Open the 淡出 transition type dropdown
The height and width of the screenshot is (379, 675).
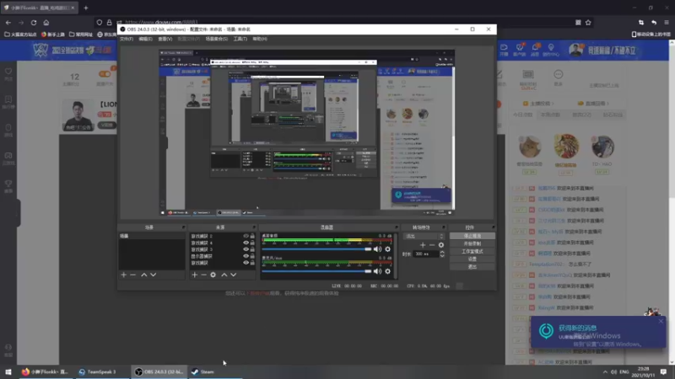pos(424,237)
